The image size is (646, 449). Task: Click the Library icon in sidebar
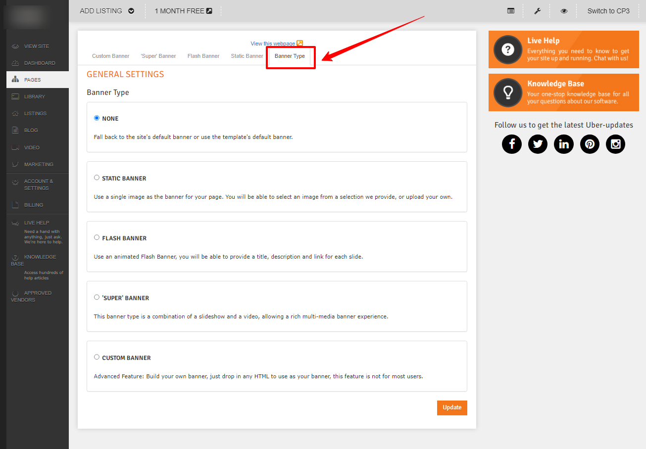click(15, 96)
